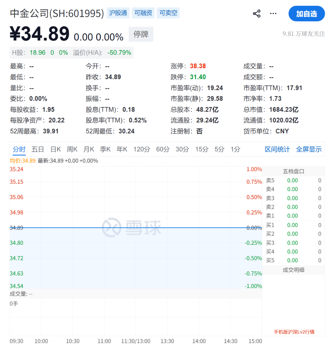Click 全屏显示 to show fullscreen chart
Viewport: 331px width, 354px height.
coord(309,149)
